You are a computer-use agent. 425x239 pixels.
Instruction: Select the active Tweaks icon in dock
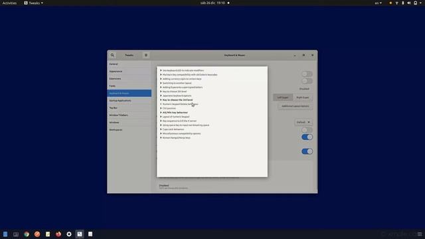[80, 234]
